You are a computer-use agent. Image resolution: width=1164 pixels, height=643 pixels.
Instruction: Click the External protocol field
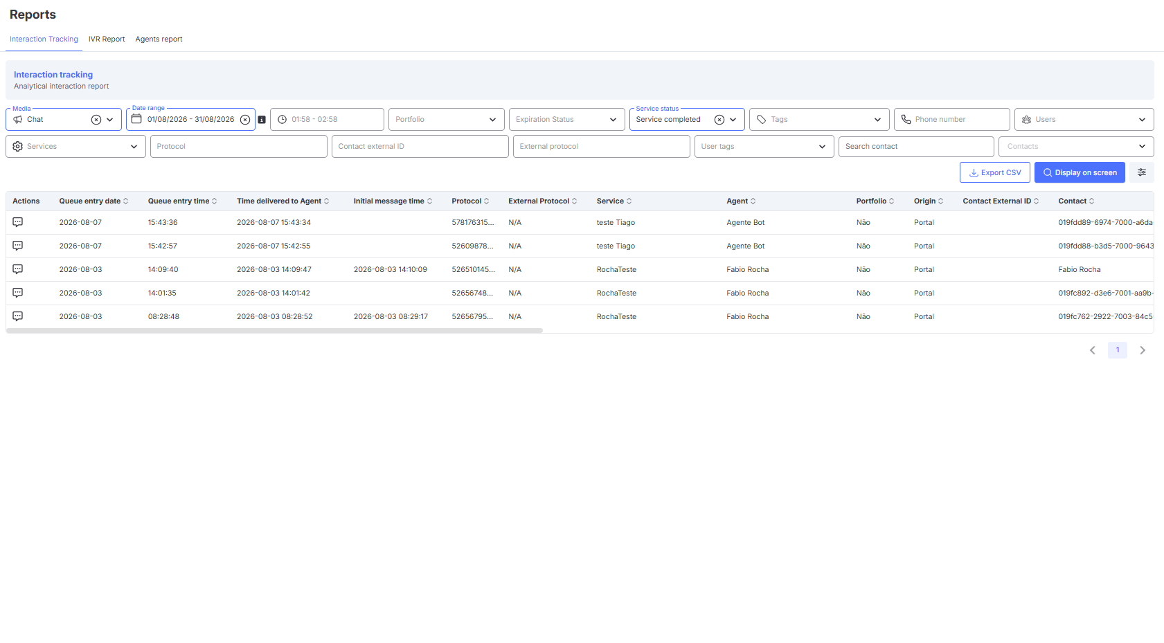coord(602,146)
